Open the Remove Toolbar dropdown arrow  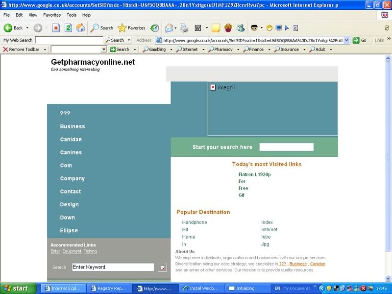45,49
